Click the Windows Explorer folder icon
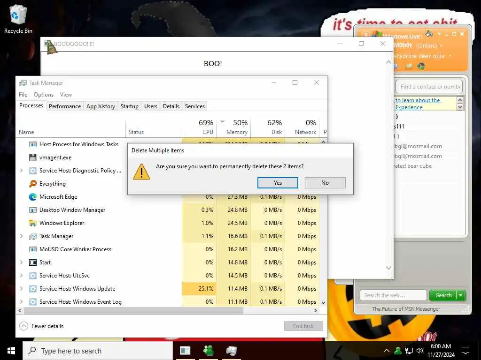This screenshot has width=481, height=360. click(33, 223)
